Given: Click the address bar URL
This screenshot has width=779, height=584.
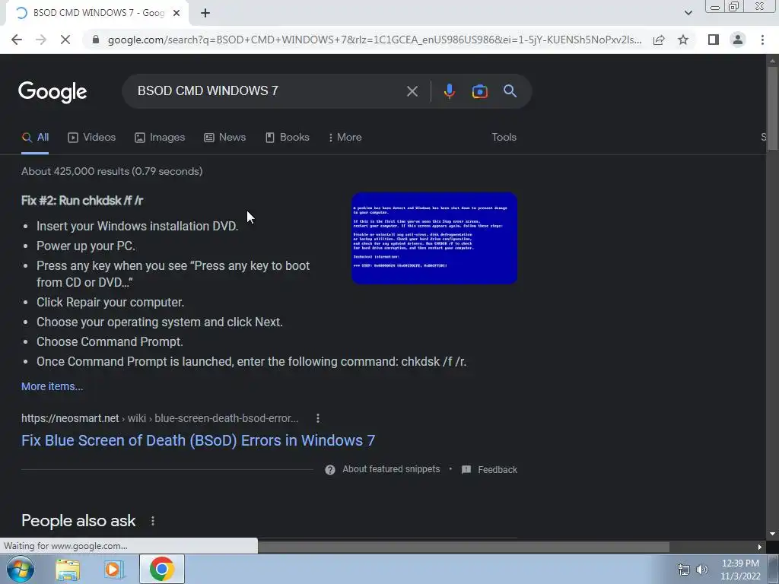Looking at the screenshot, I should pyautogui.click(x=374, y=40).
